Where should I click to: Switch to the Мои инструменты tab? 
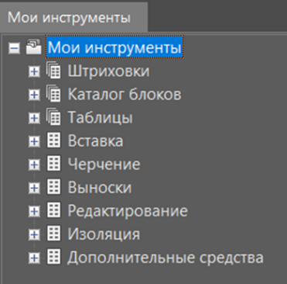point(69,18)
